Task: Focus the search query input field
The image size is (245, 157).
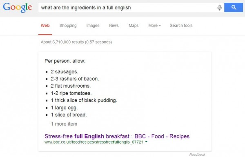Action: (x=128, y=7)
